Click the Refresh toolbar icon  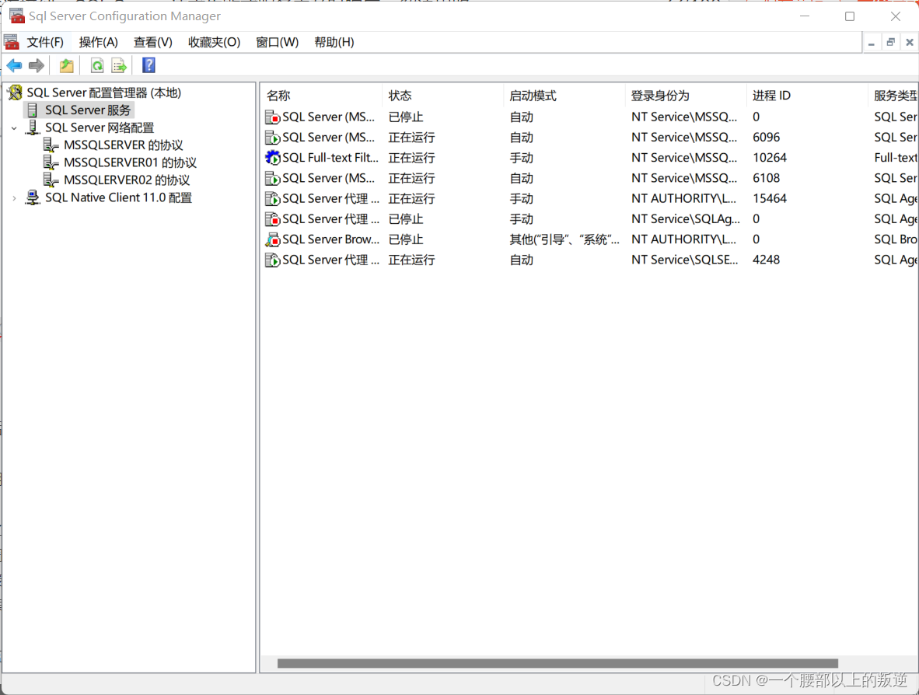[x=97, y=65]
